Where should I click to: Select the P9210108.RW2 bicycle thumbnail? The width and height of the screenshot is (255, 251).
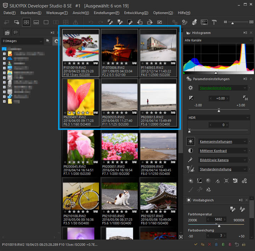click(x=81, y=202)
